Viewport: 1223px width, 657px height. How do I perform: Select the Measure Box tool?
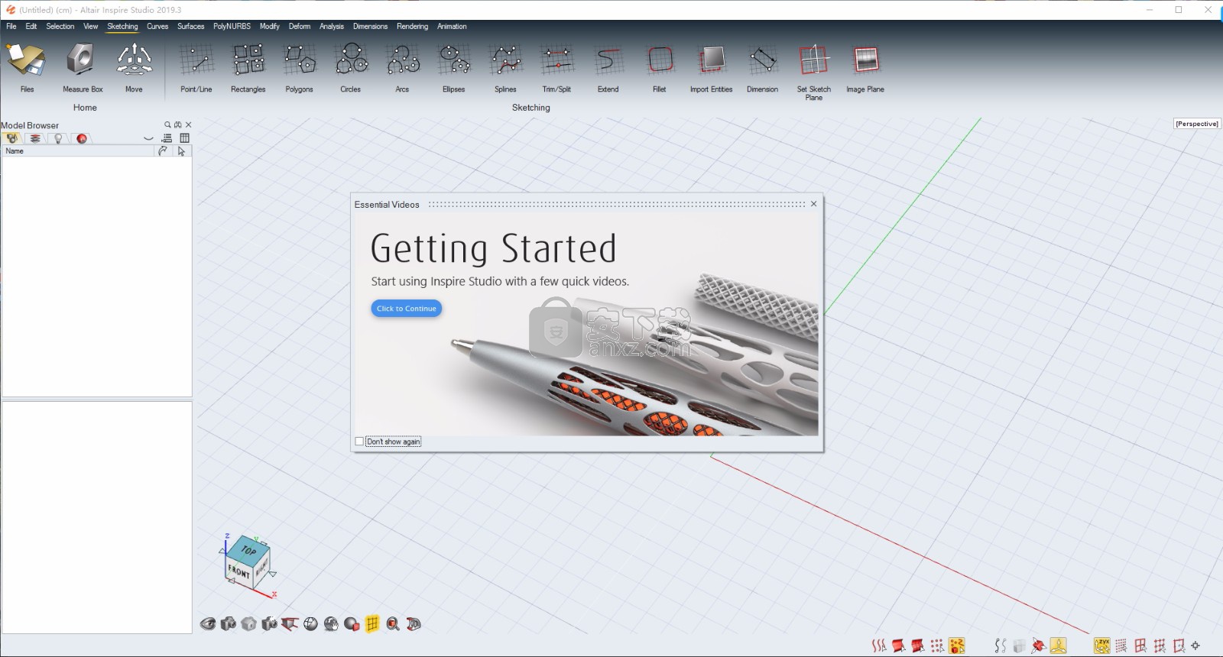point(82,67)
